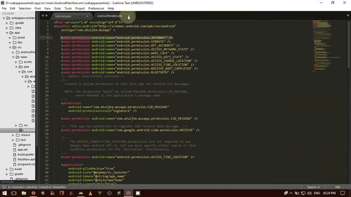Open Android Studio from taskbar
351x197 pixels.
(81, 193)
